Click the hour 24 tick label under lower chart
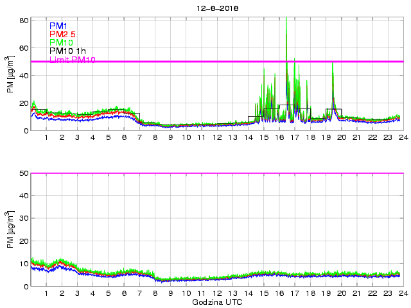 click(x=401, y=293)
